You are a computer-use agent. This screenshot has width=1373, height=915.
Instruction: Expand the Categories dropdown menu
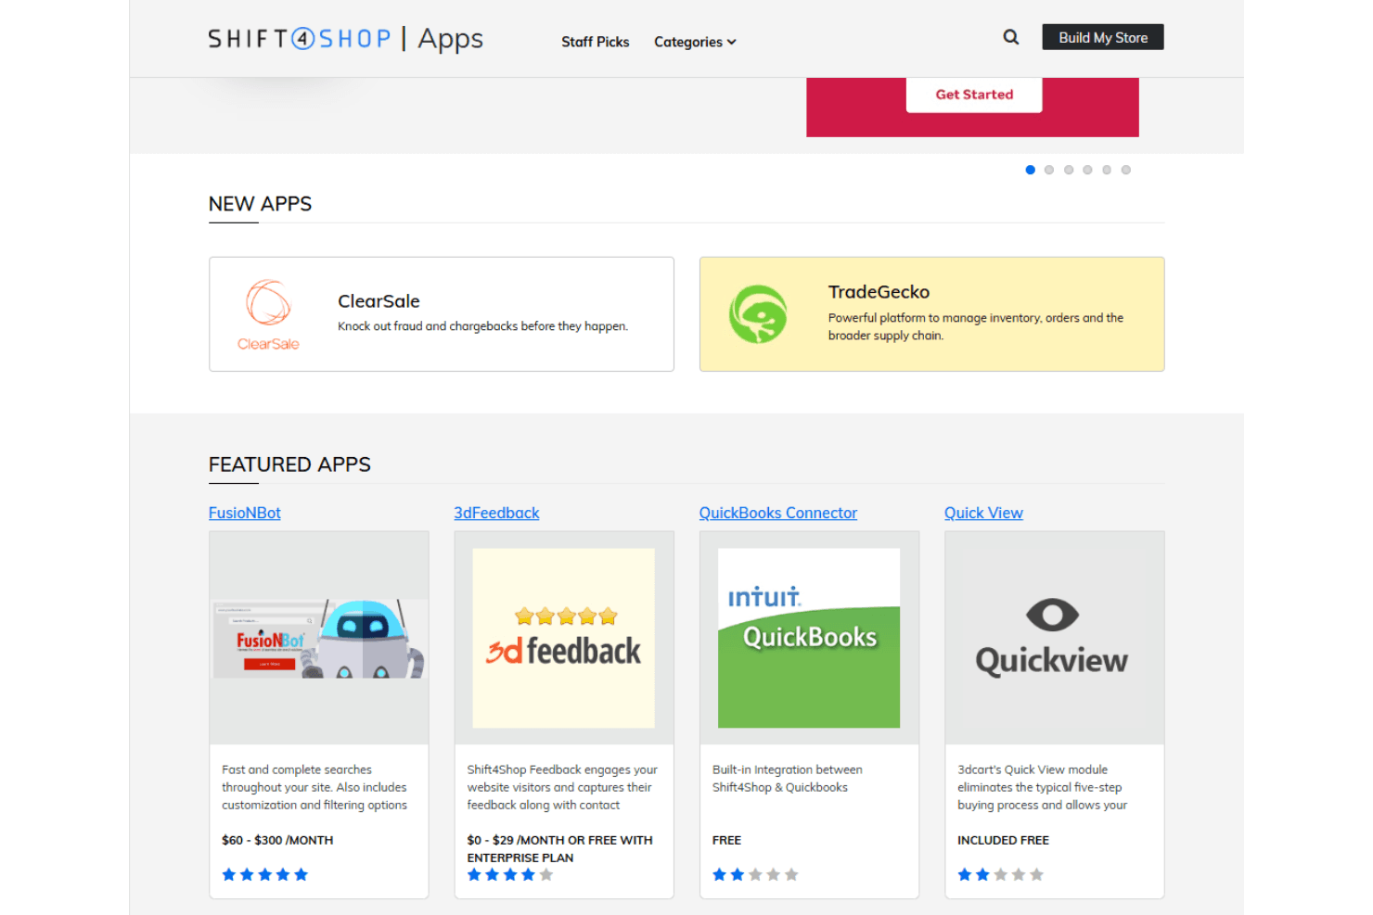pos(695,42)
